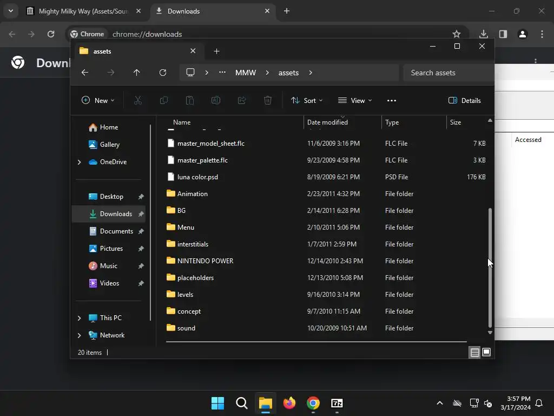Select the Downloads Chrome tab
This screenshot has width=554, height=416.
pos(213,11)
